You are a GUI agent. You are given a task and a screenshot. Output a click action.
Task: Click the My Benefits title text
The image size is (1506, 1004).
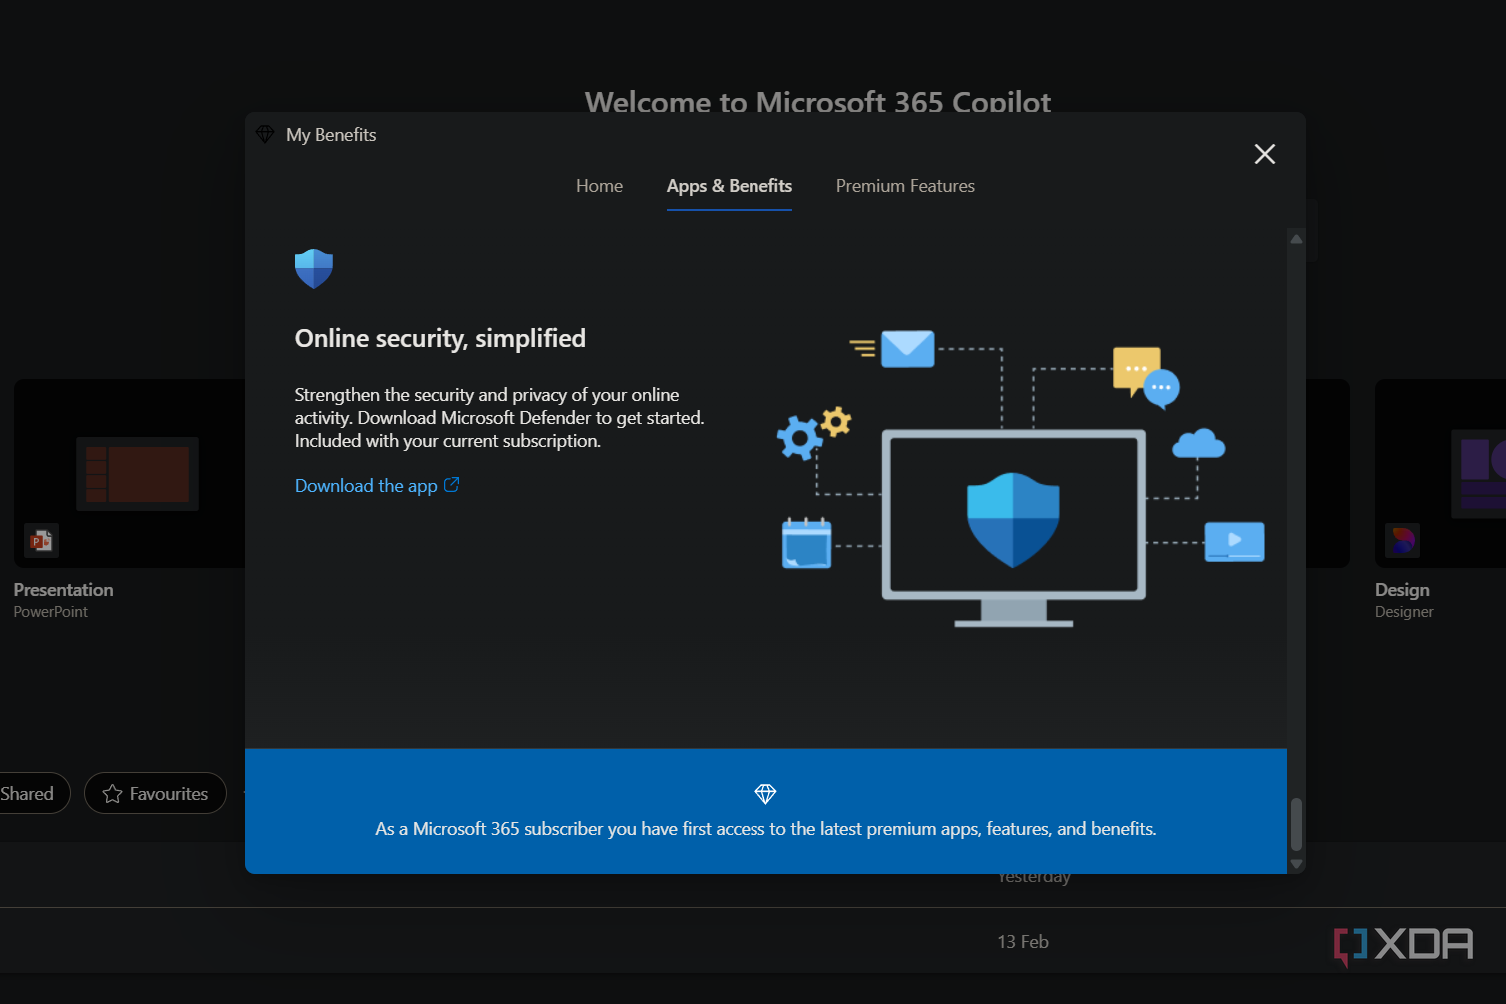(x=331, y=135)
